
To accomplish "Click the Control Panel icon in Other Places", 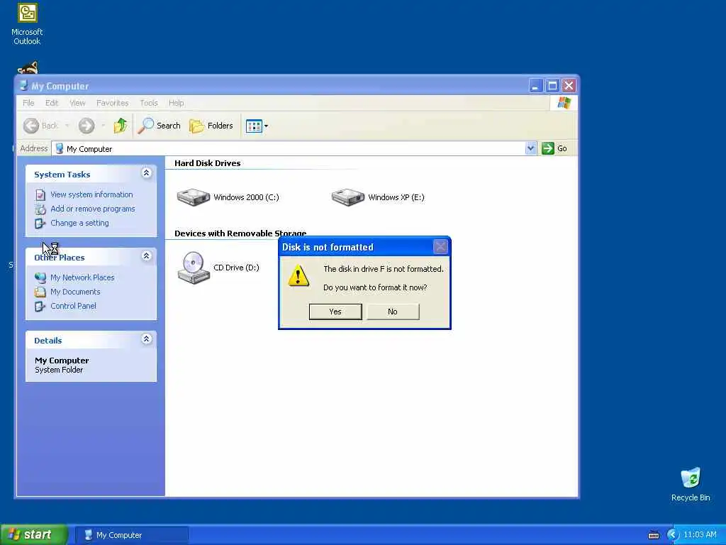I will (40, 307).
